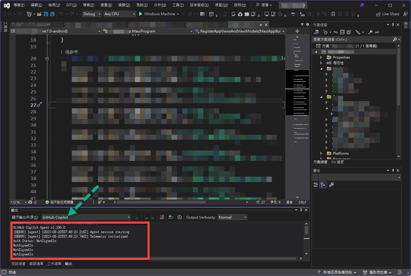Click the Undo icon on the toolbar
The height and width of the screenshot is (276, 411).
[x=61, y=14]
